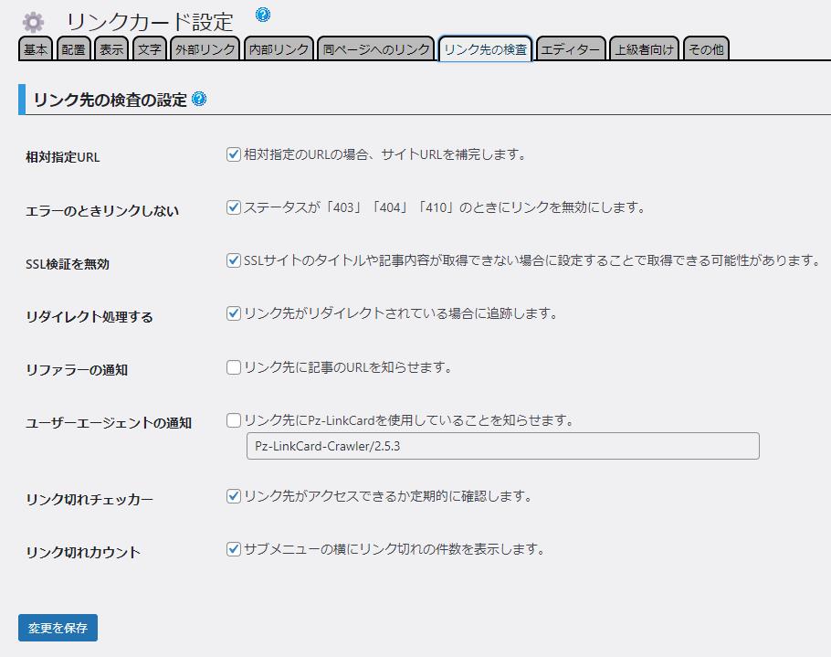This screenshot has height=657, width=831.
Task: Open the 配置 tab
Action: pos(74,49)
